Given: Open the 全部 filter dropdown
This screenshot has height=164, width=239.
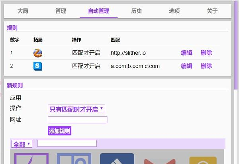Looking at the screenshot, I should pos(22,144).
